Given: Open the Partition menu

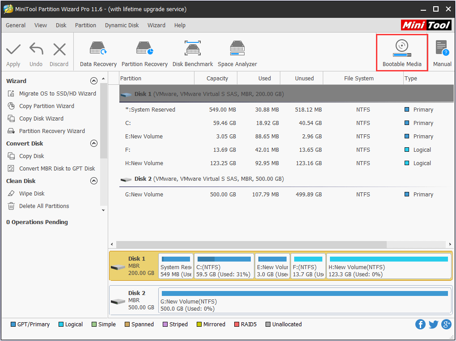Looking at the screenshot, I should click(x=85, y=25).
